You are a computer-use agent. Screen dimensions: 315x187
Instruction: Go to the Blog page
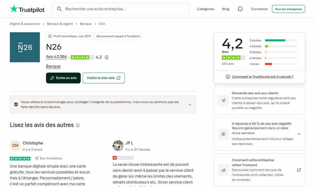(x=226, y=9)
